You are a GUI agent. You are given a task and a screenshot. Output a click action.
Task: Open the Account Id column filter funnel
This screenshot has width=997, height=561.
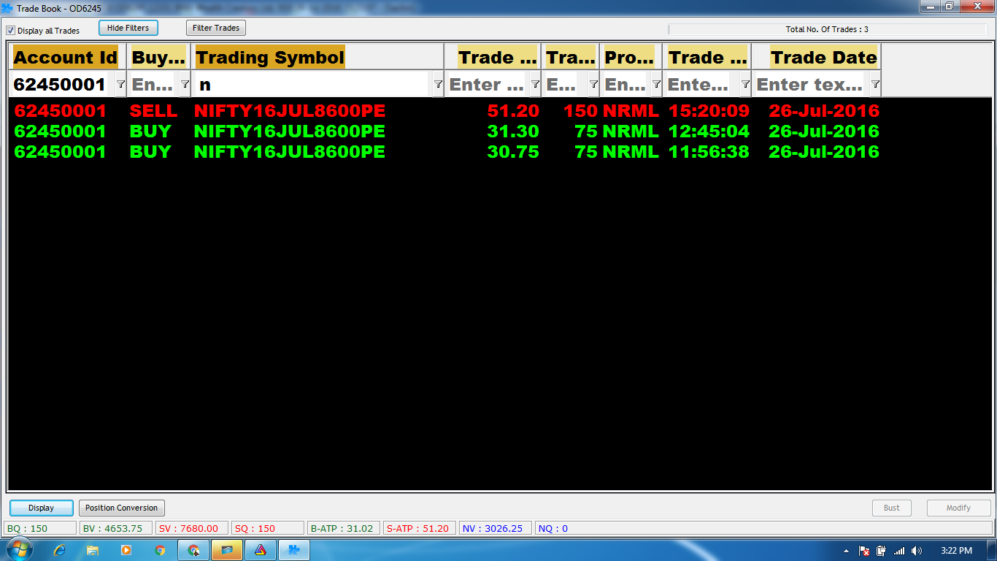(x=121, y=85)
